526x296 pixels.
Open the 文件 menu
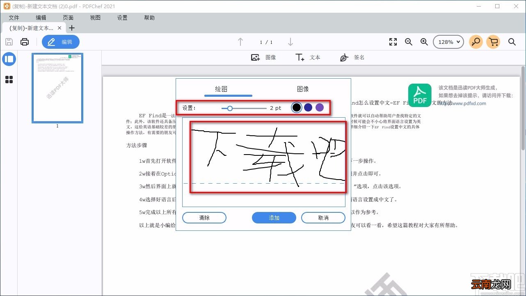14,18
